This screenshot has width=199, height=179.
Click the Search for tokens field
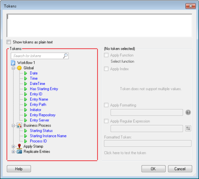pos(37,56)
